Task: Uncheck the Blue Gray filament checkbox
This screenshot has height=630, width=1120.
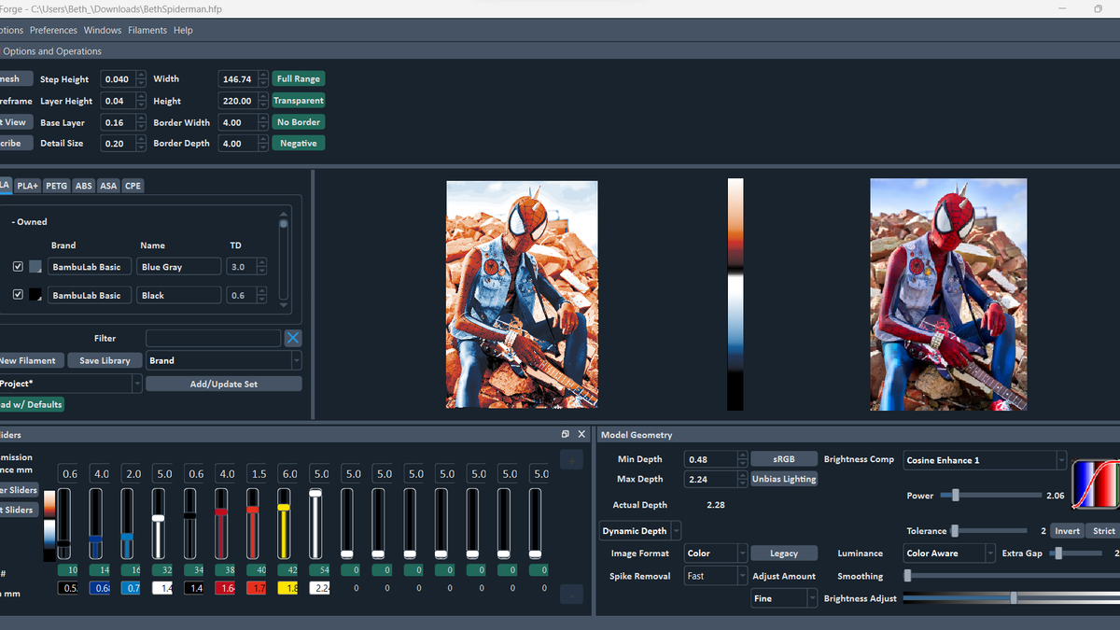Action: (x=18, y=267)
